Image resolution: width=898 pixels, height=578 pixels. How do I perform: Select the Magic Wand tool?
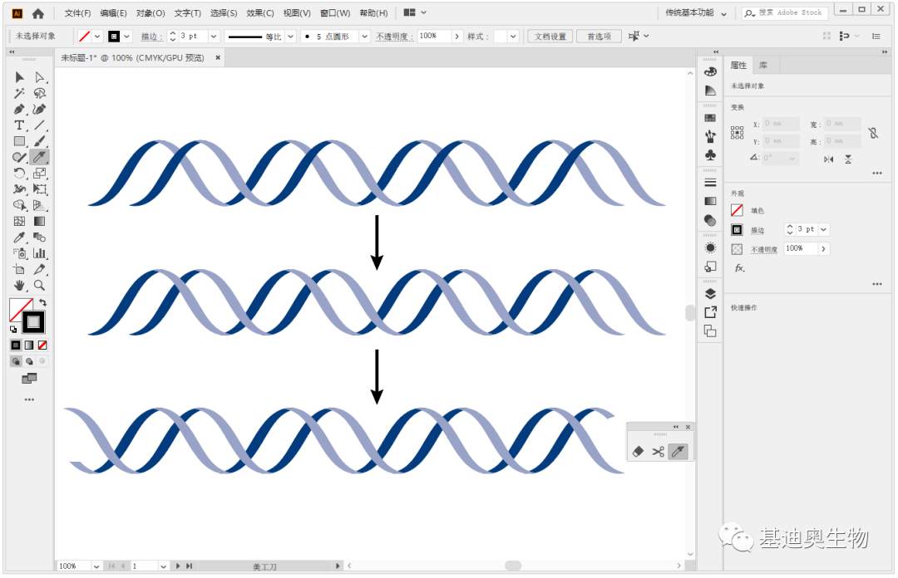click(x=19, y=93)
